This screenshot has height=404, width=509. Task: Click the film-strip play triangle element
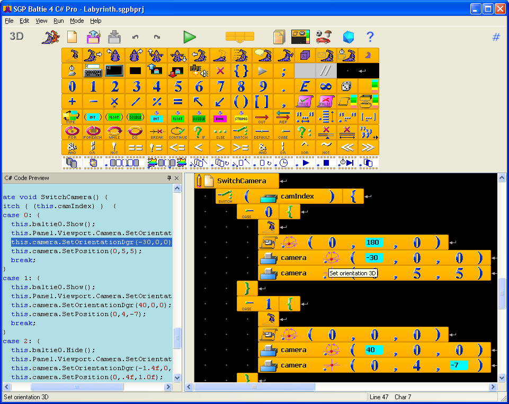point(305,163)
